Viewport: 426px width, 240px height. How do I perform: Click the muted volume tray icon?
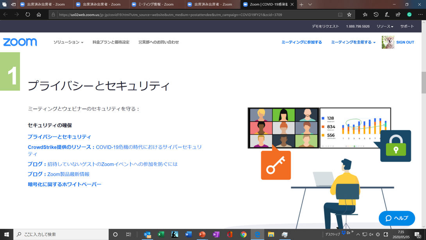(371, 234)
